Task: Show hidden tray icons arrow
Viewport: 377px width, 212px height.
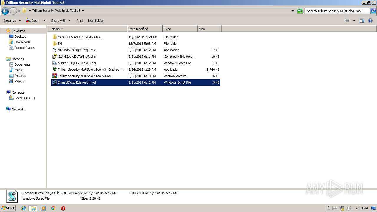Action: pyautogui.click(x=328, y=208)
